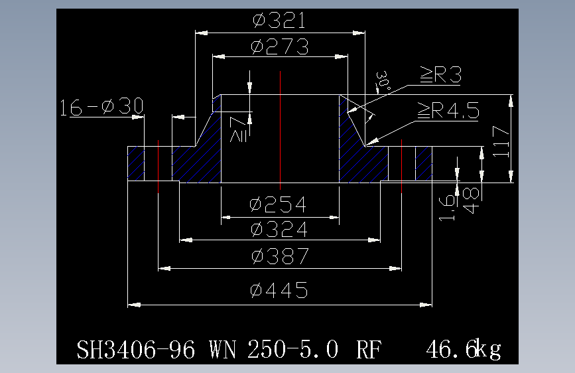Select the WN 250-5.0 designation text
This screenshot has height=373, width=575.
click(274, 349)
